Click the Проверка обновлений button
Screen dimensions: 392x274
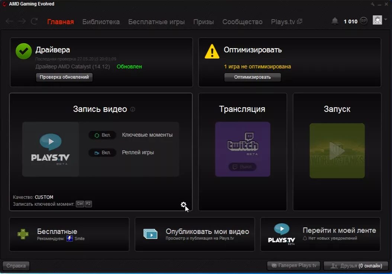[64, 77]
